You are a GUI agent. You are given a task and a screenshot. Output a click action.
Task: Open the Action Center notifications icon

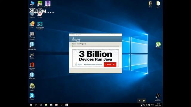pos(149,105)
